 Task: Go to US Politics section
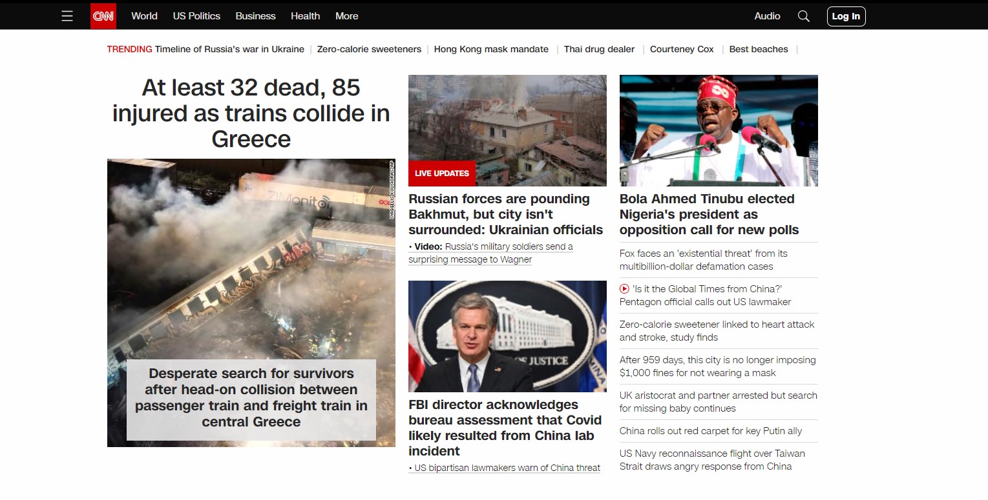[x=196, y=16]
